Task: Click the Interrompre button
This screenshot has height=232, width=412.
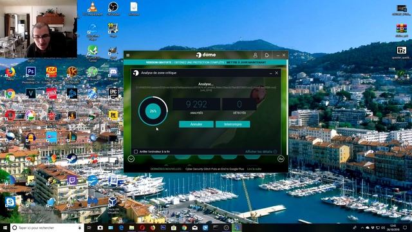Action: pos(233,124)
